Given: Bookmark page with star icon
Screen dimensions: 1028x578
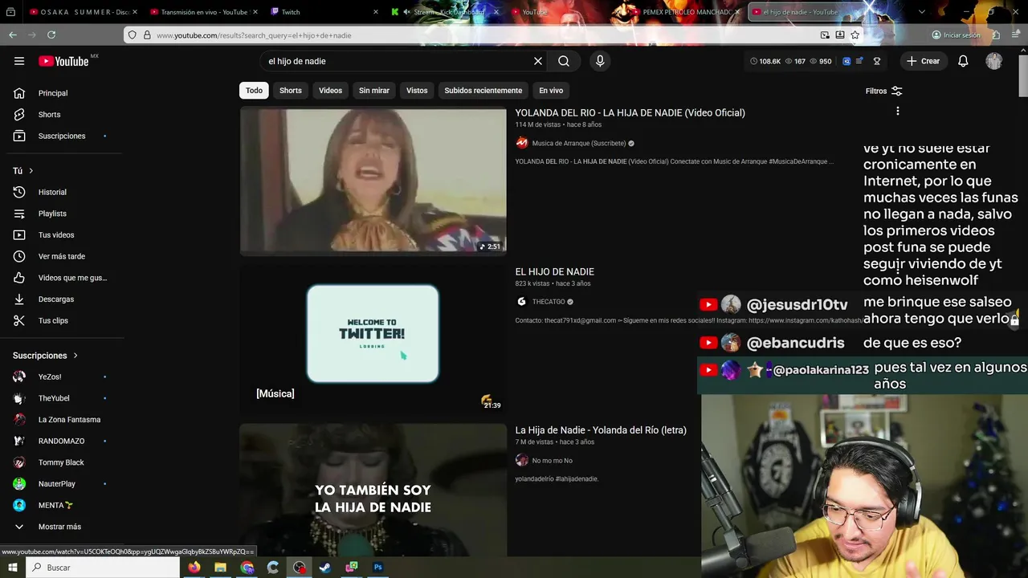Looking at the screenshot, I should [855, 35].
